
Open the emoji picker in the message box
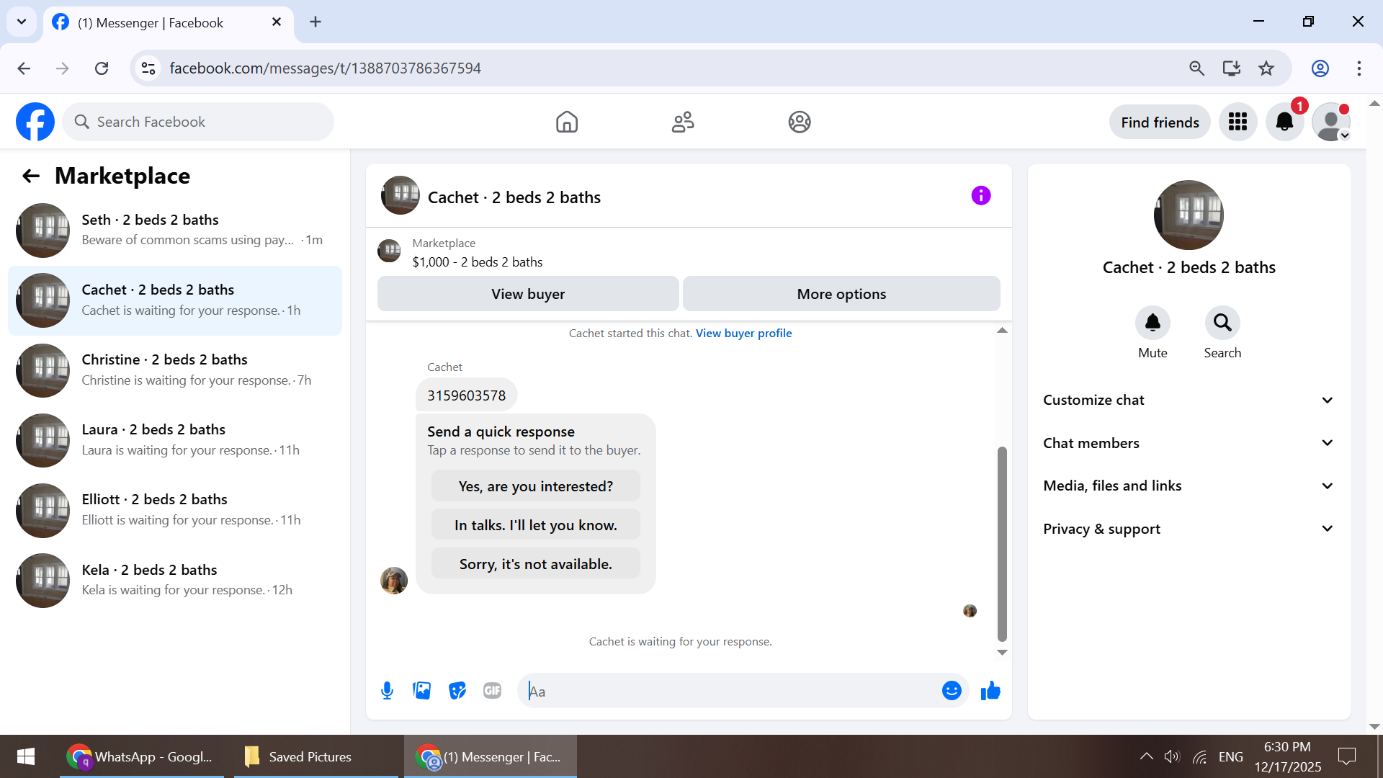click(952, 691)
